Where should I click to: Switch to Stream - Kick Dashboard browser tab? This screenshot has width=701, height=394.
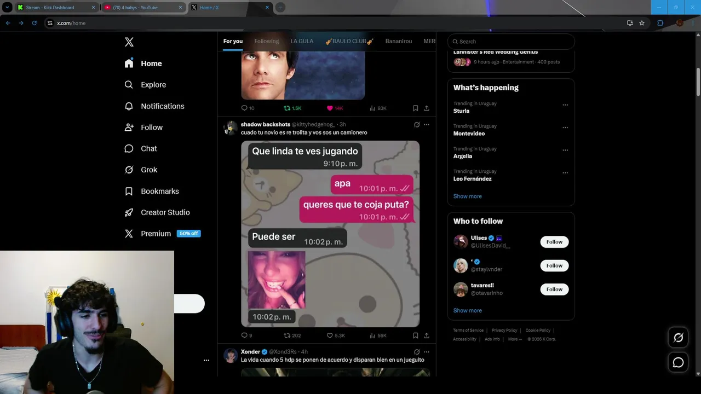[x=56, y=8]
